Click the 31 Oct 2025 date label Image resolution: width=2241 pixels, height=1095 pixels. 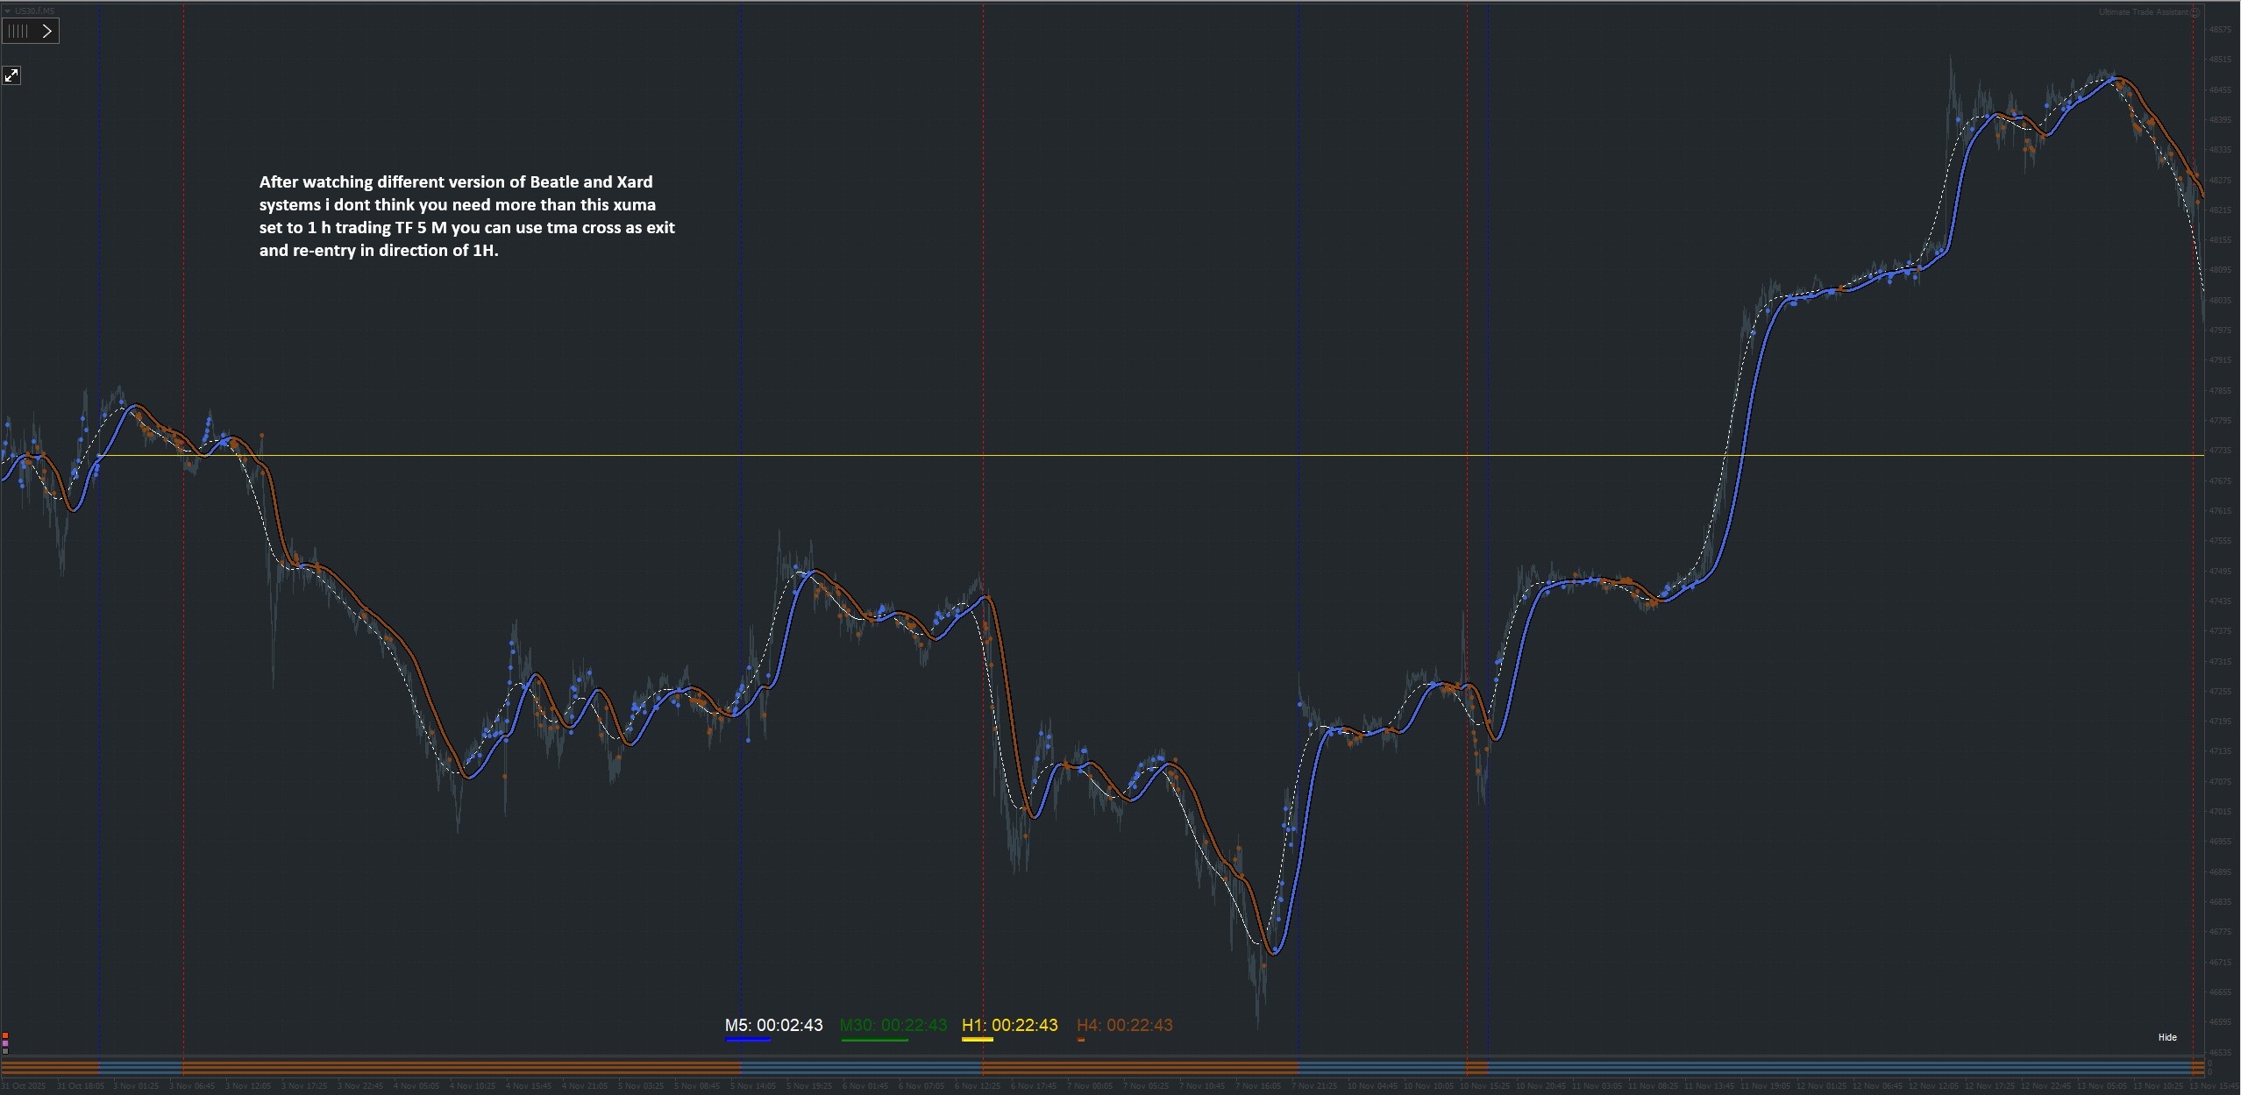[x=24, y=1086]
